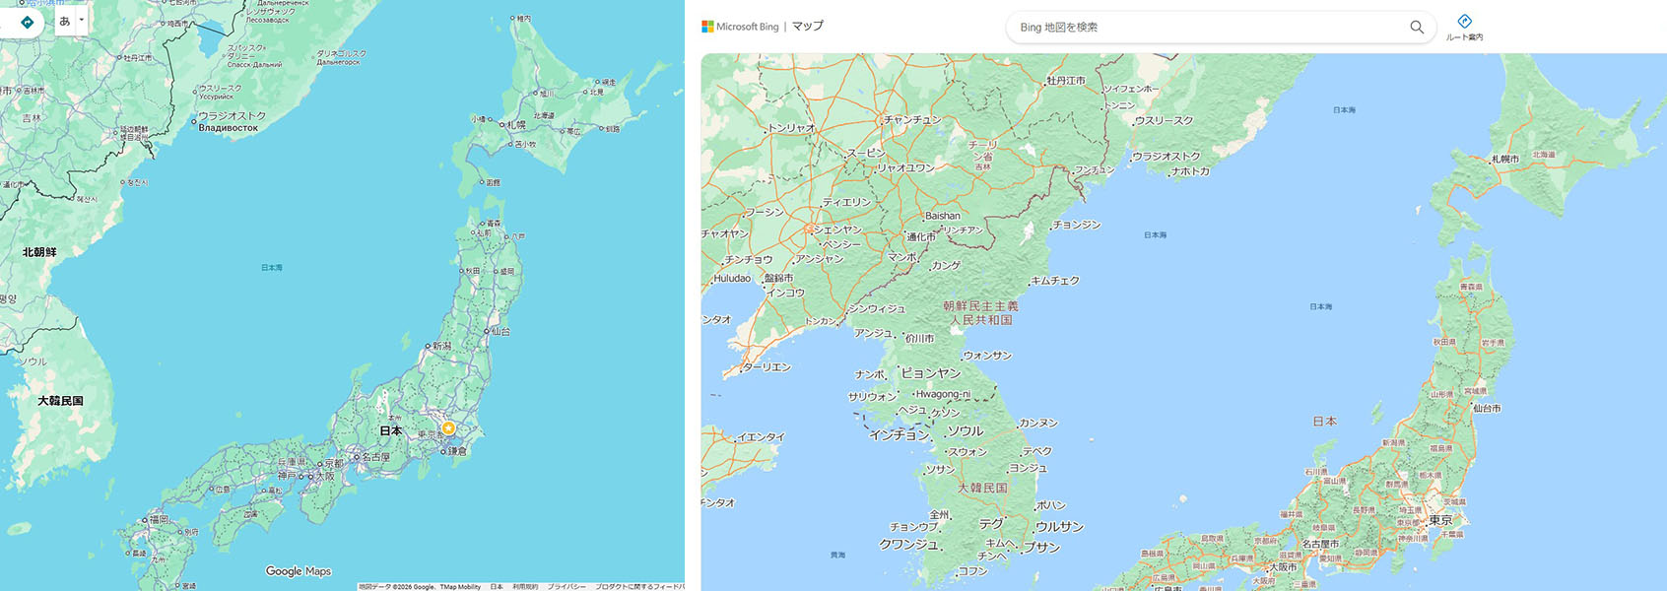
Task: Select the あ input mode button
Action: 65,21
